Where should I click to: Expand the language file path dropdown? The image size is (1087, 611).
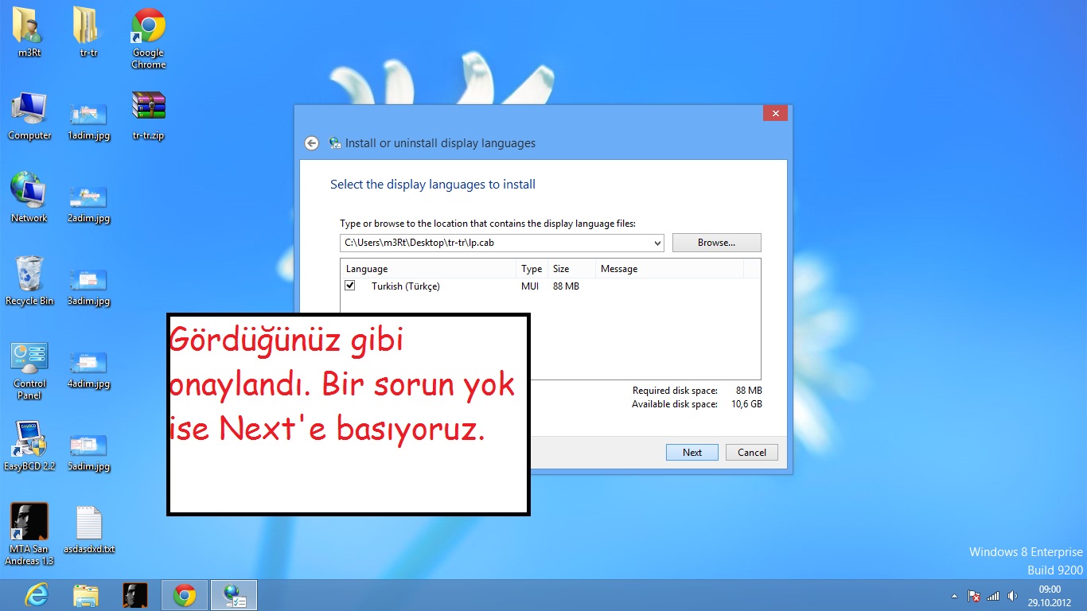tap(657, 243)
